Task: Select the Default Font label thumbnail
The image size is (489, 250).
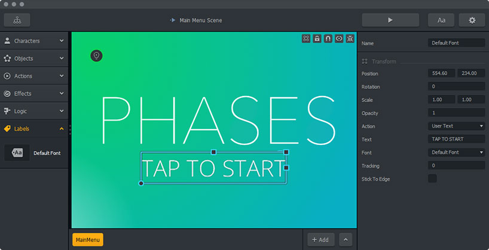Action: (17, 153)
